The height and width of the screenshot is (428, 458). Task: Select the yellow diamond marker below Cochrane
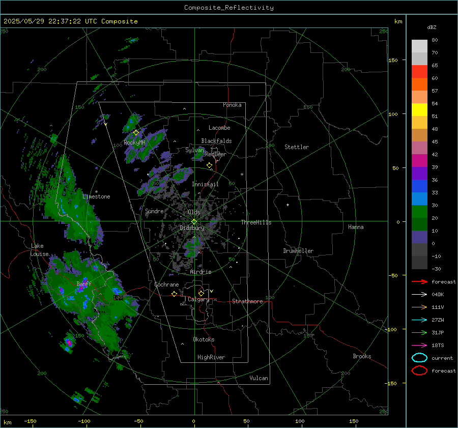coord(174,294)
